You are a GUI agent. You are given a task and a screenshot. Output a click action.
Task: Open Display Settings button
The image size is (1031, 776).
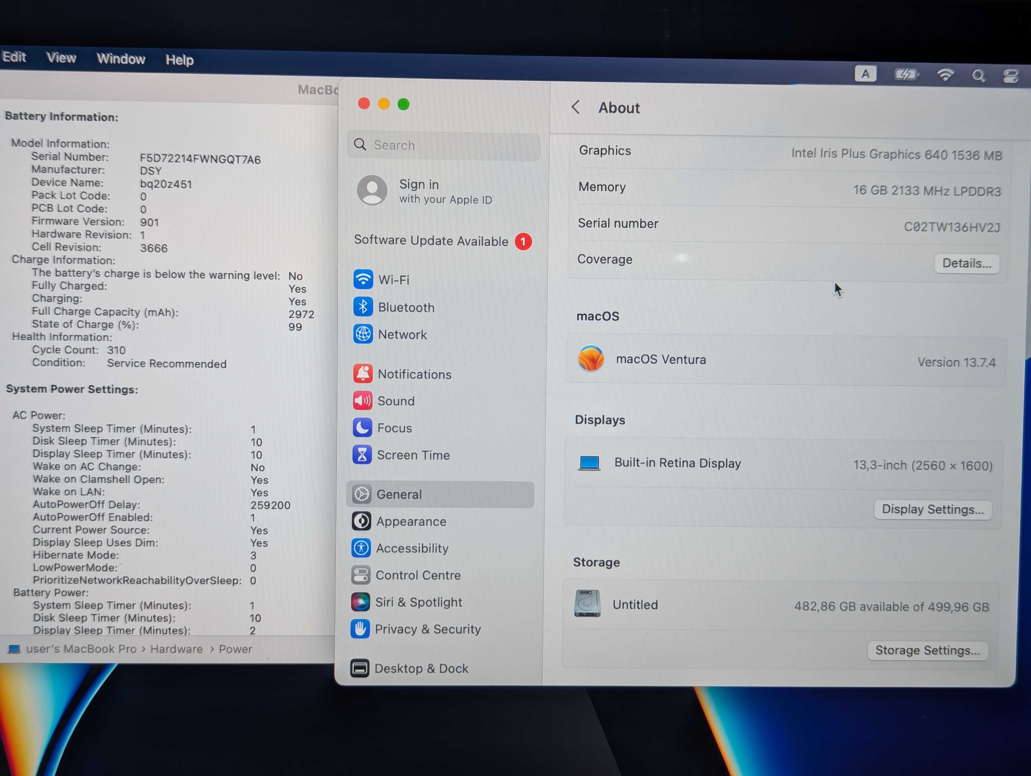pyautogui.click(x=933, y=510)
